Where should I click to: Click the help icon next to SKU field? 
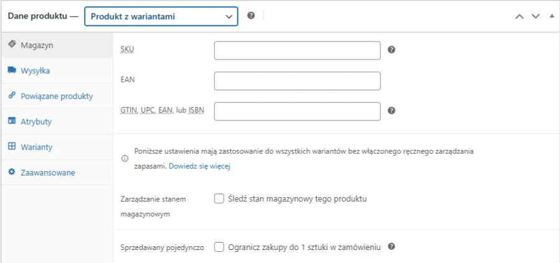392,50
